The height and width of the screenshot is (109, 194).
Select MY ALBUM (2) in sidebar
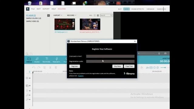[x=31, y=15]
